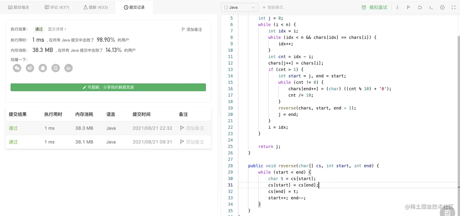The image size is (460, 216).
Task: Switch to 评论 (637) tab
Action: [57, 7]
